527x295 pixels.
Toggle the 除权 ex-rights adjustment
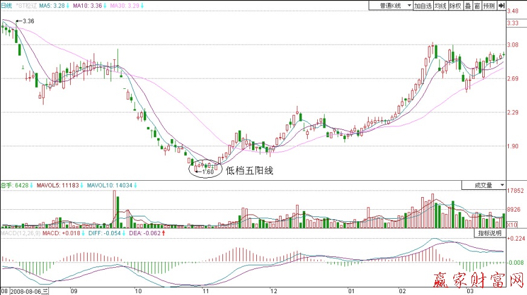(x=455, y=5)
